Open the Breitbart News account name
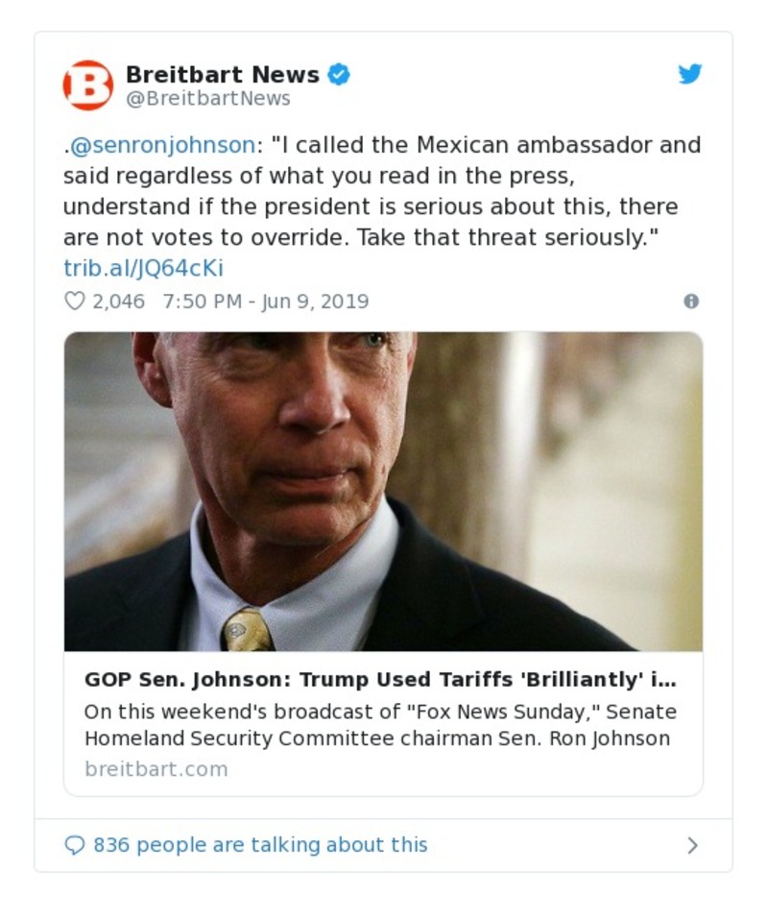 [x=222, y=74]
